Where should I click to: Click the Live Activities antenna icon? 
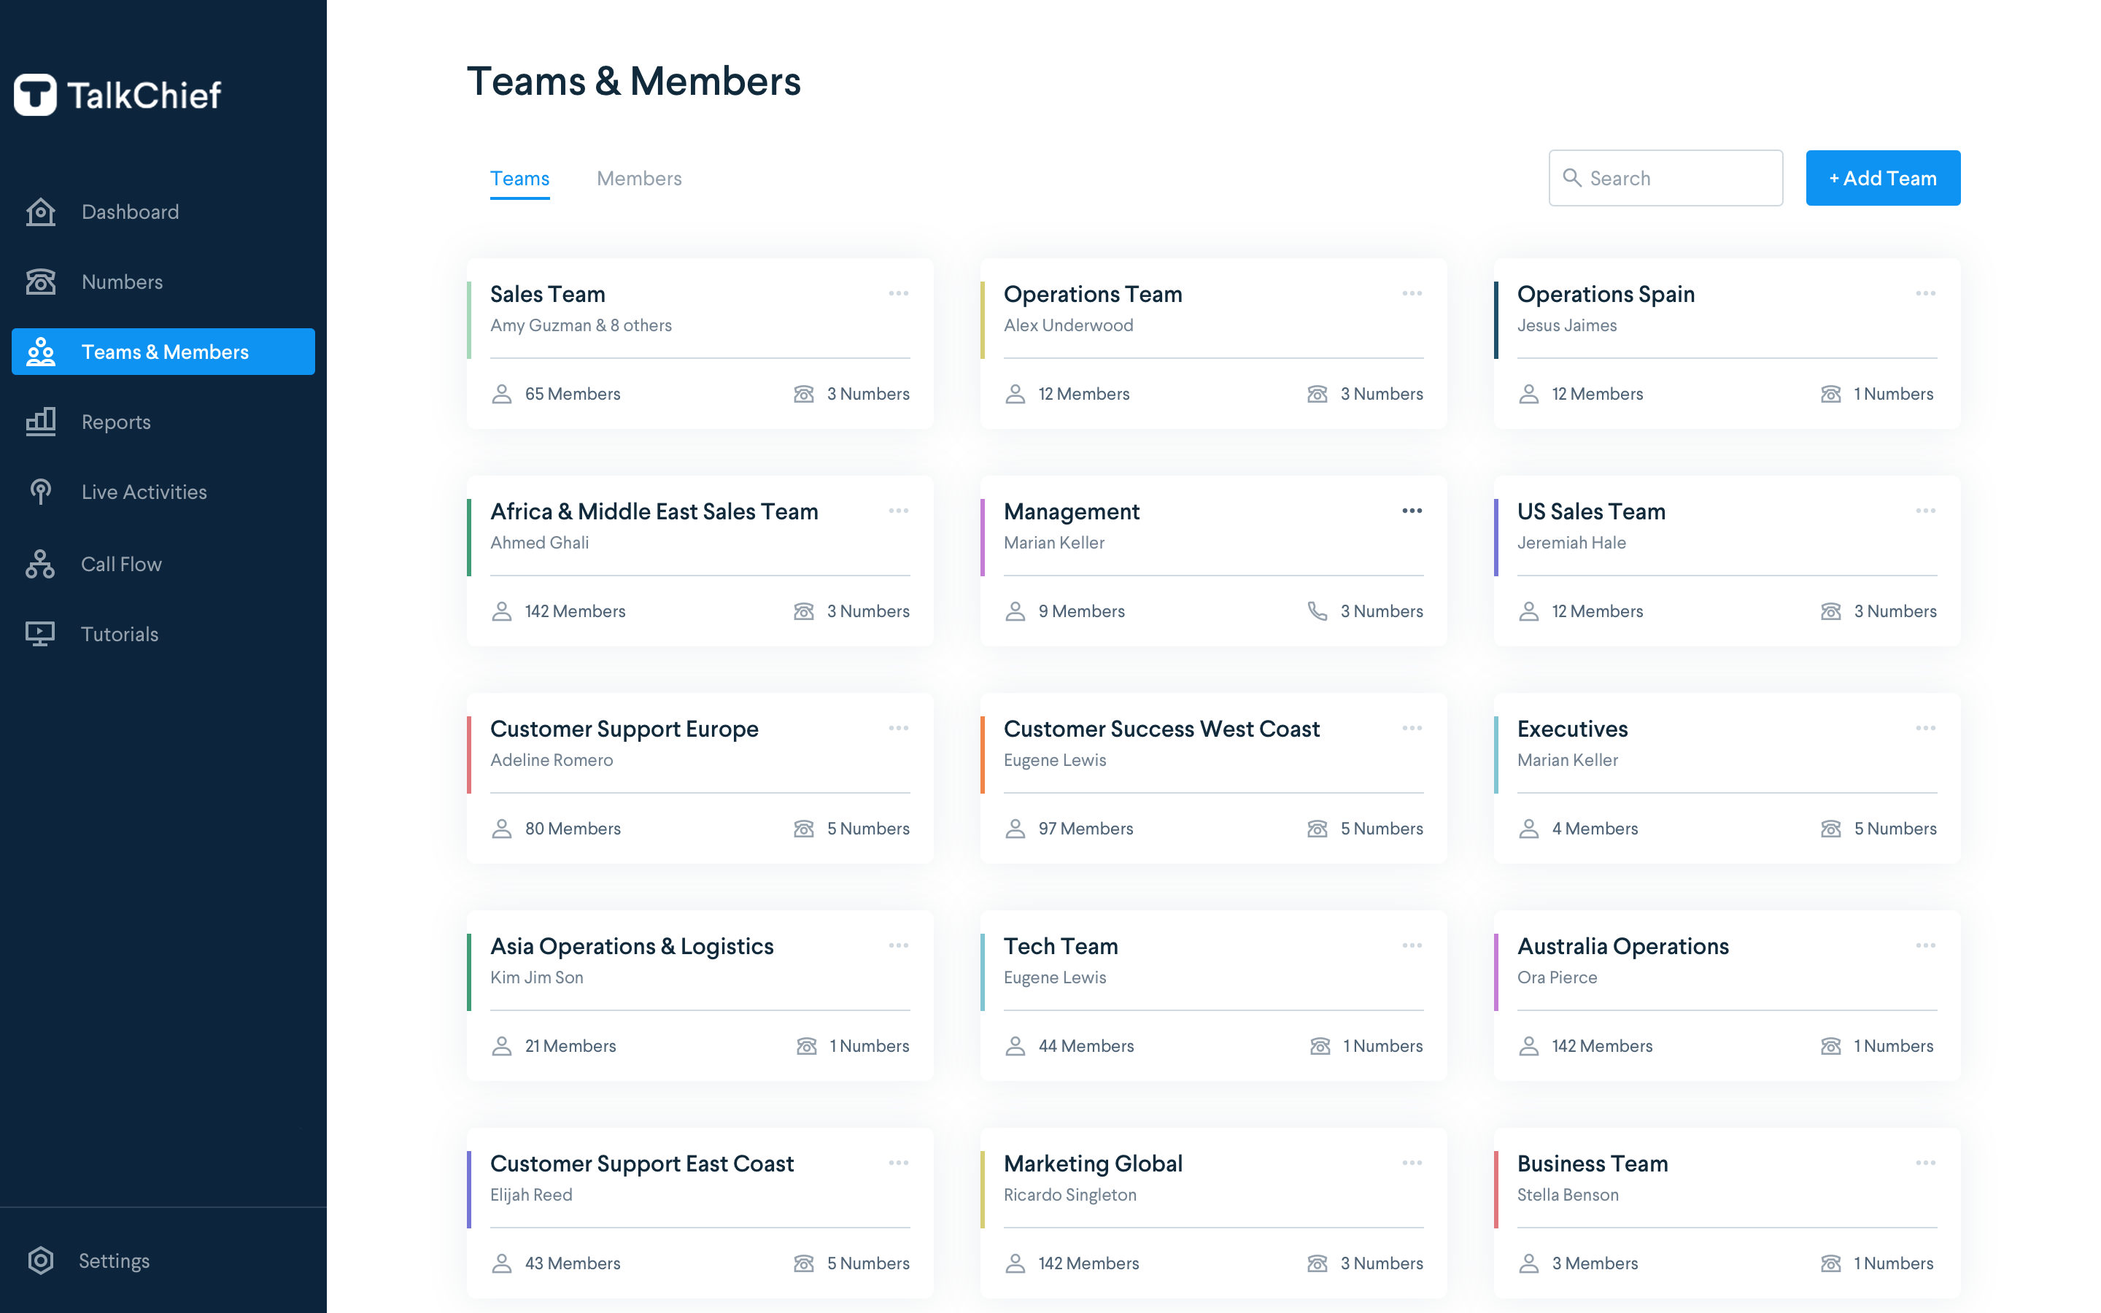41,492
